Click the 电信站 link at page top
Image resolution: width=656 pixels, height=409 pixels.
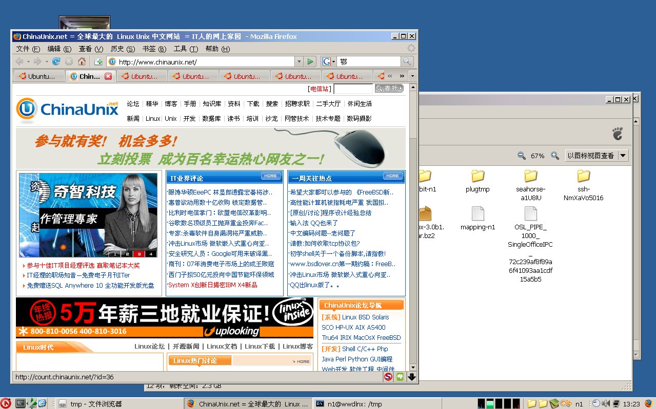[x=321, y=89]
